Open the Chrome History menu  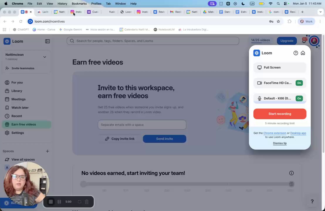[x=62, y=4]
